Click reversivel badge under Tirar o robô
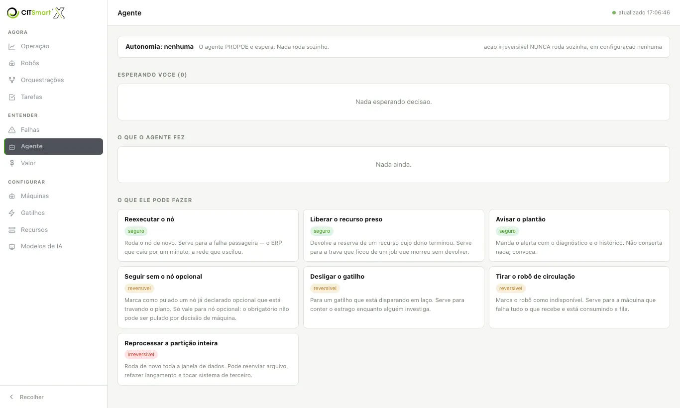Viewport: 680px width, 408px height. (511, 288)
